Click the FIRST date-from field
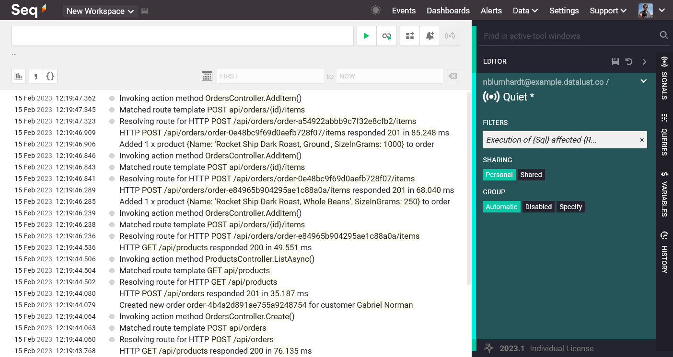This screenshot has width=673, height=357. click(270, 76)
